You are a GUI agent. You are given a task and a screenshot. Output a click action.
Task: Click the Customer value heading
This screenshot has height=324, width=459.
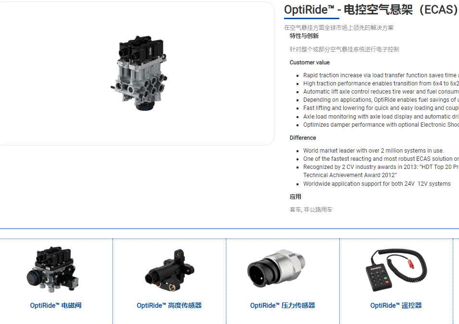click(310, 62)
